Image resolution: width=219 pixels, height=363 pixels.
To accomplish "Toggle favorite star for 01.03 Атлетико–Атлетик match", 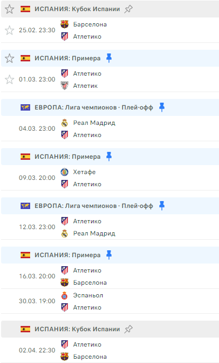I will pyautogui.click(x=10, y=79).
